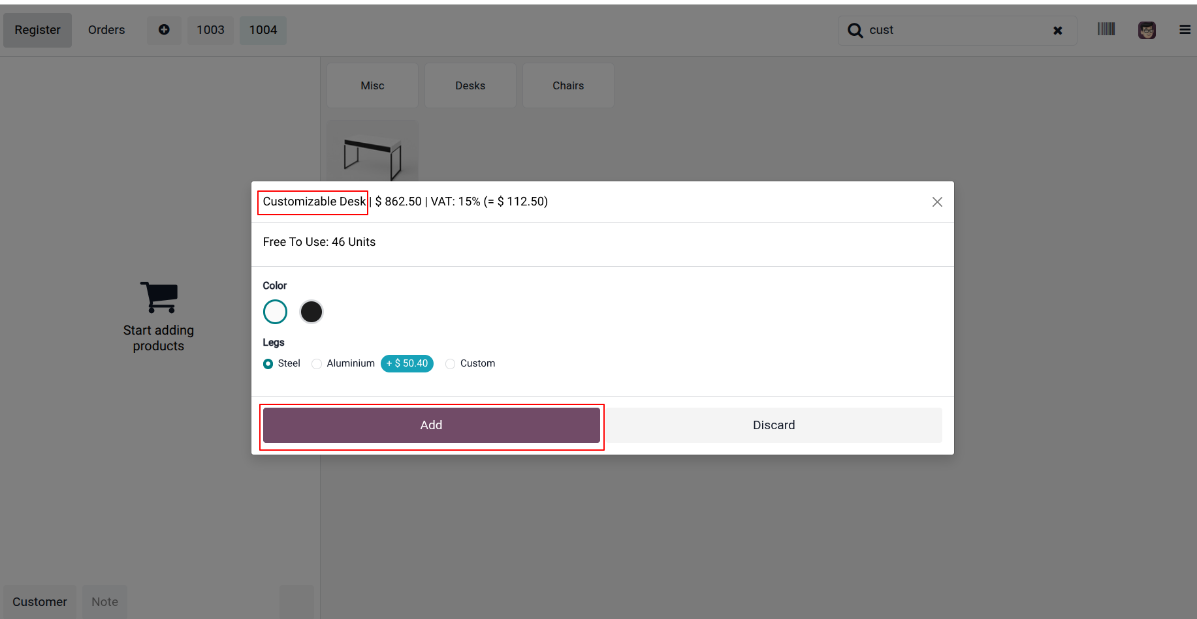Image resolution: width=1197 pixels, height=619 pixels.
Task: Click the Free To Use: 46 Units text
Action: pos(319,242)
